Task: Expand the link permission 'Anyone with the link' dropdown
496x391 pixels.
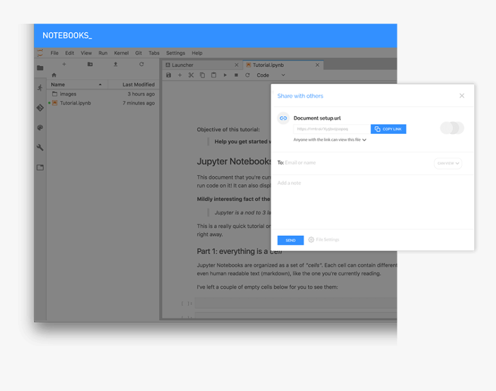Action: tap(330, 140)
